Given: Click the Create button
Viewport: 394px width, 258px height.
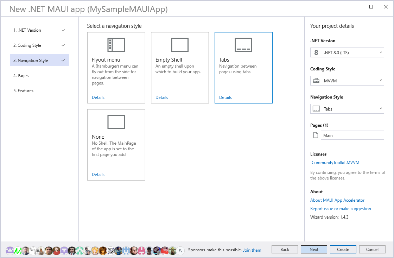Looking at the screenshot, I should (343, 250).
